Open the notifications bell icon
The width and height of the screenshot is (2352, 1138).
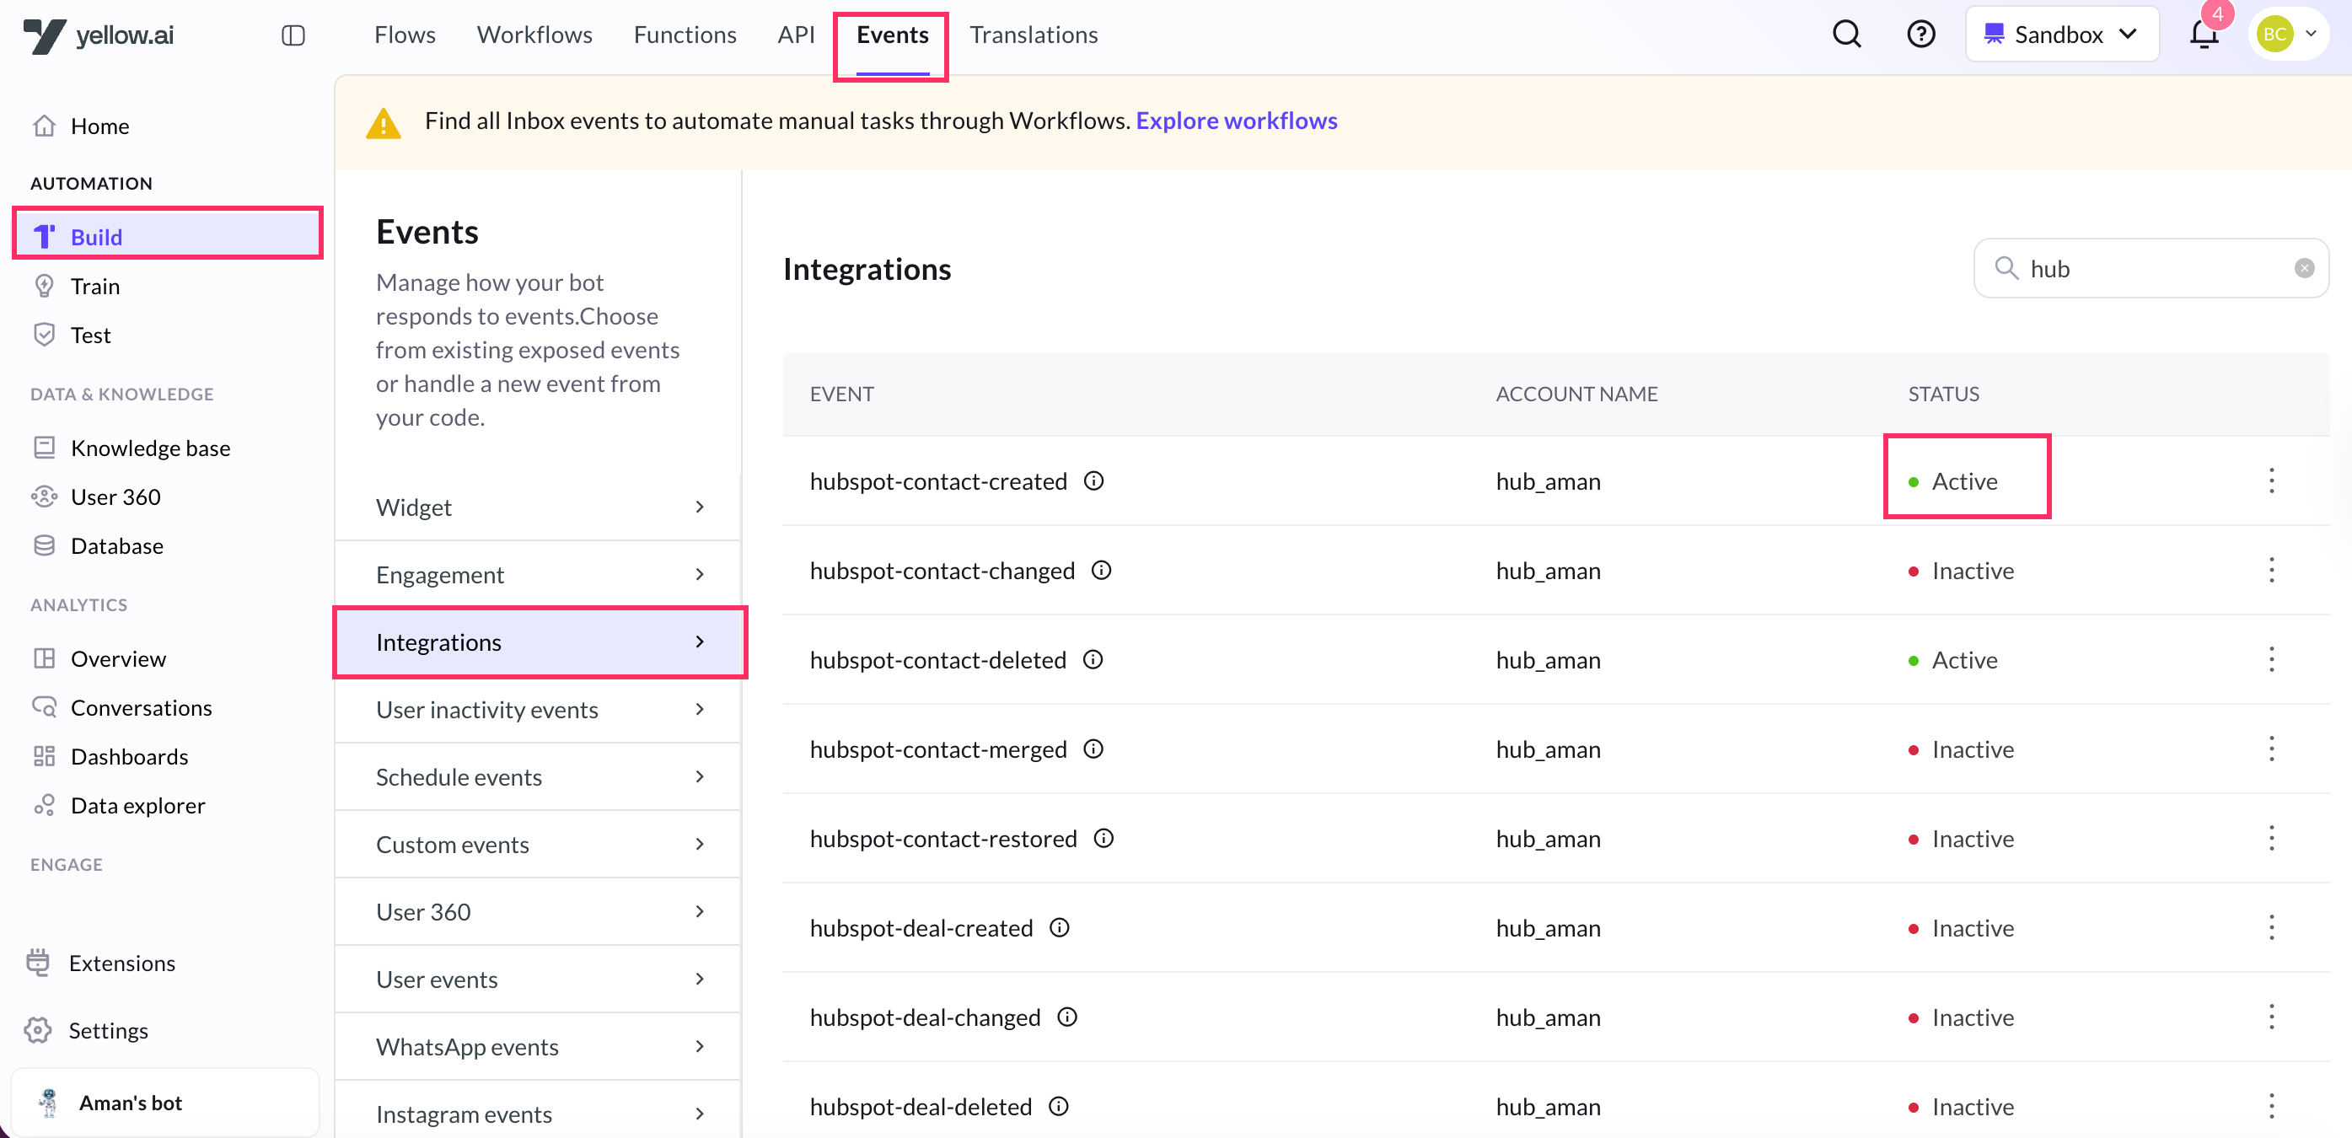(x=2203, y=35)
